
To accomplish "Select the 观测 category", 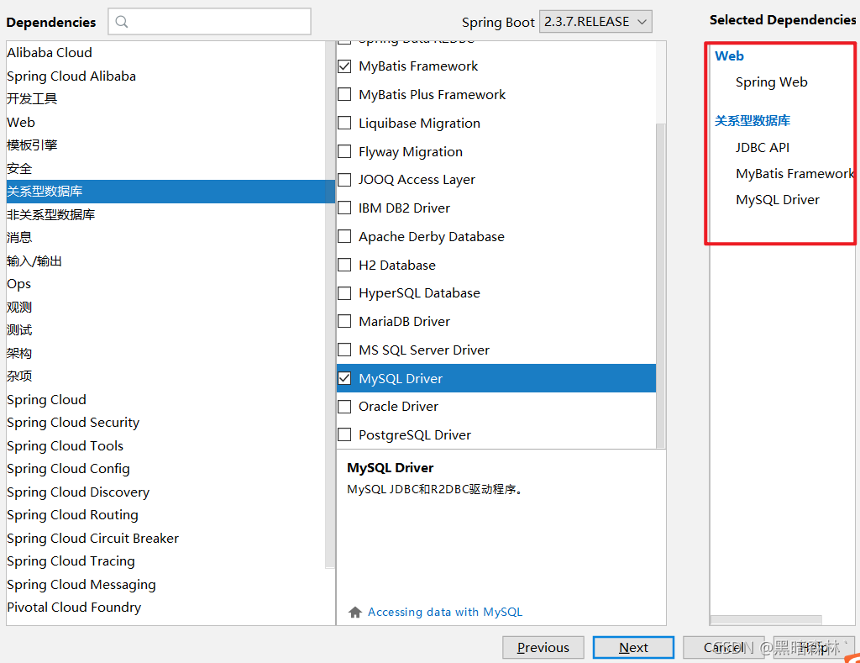I will (165, 307).
